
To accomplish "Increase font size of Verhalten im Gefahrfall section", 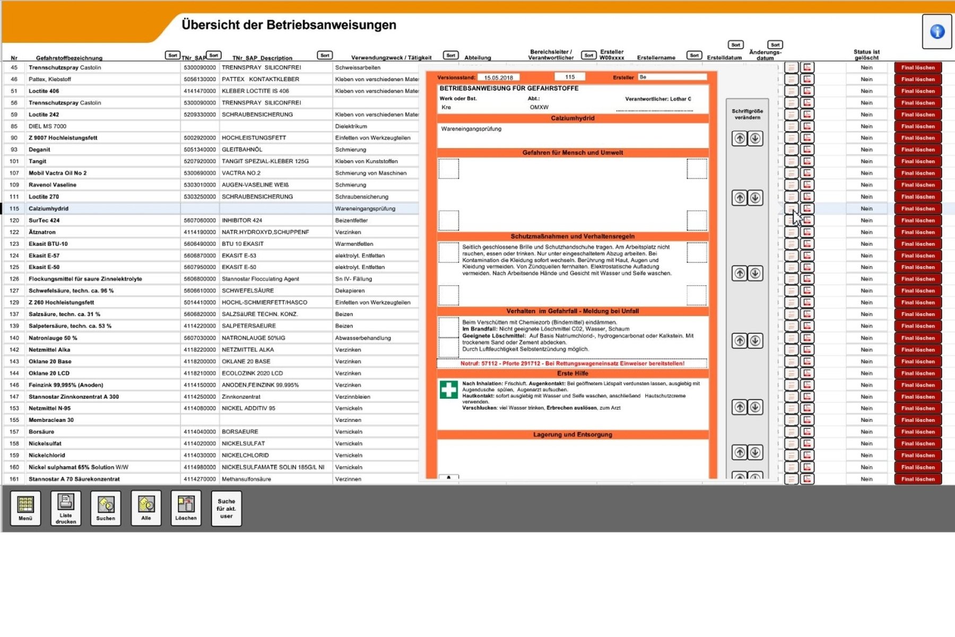I will (740, 341).
